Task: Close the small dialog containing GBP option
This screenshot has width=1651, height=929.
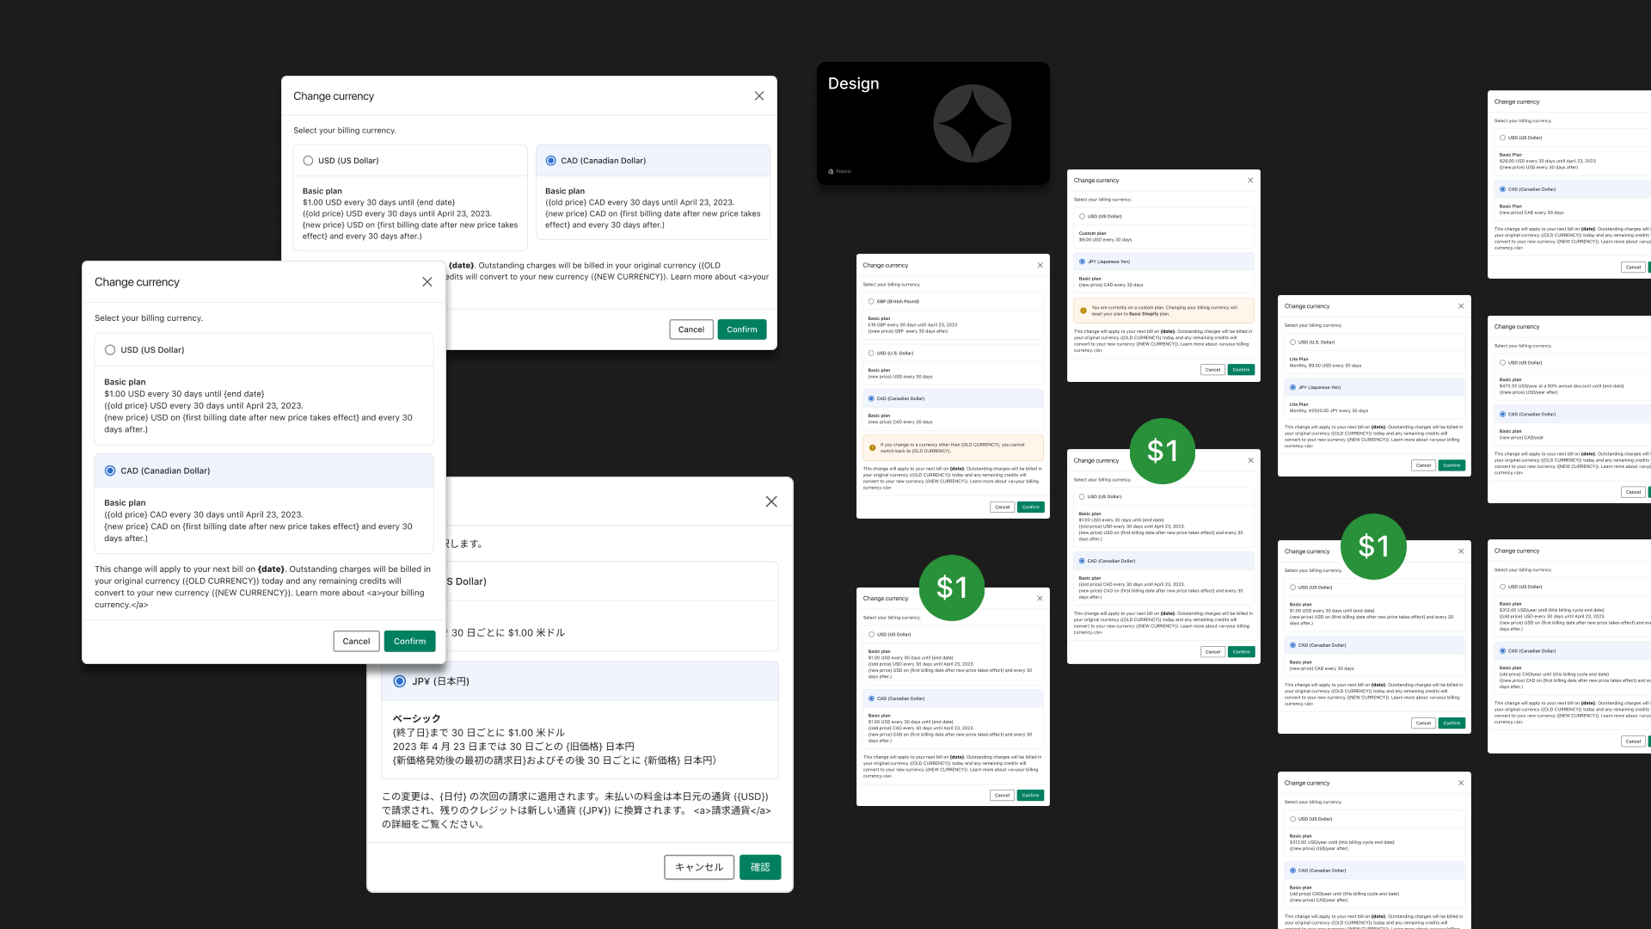Action: click(x=1040, y=265)
